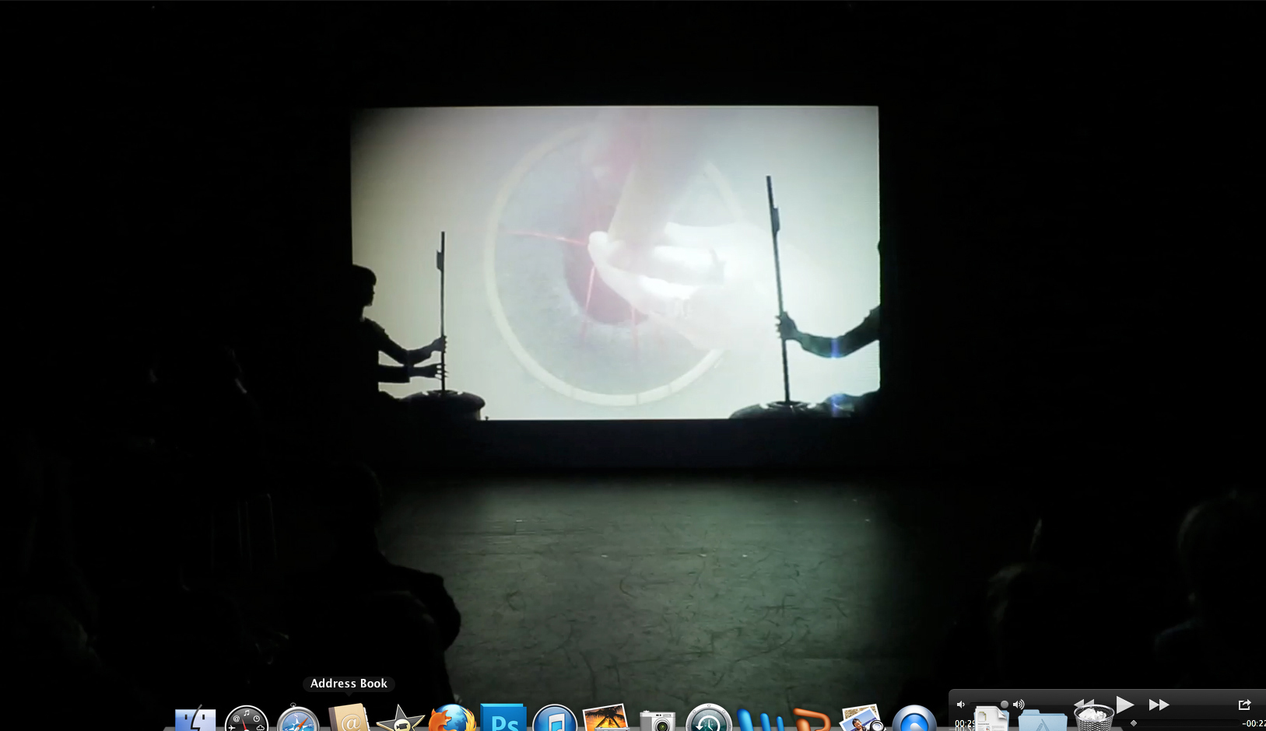Click the volume slider knob
Screen dimensions: 1266x731
coord(1004,705)
